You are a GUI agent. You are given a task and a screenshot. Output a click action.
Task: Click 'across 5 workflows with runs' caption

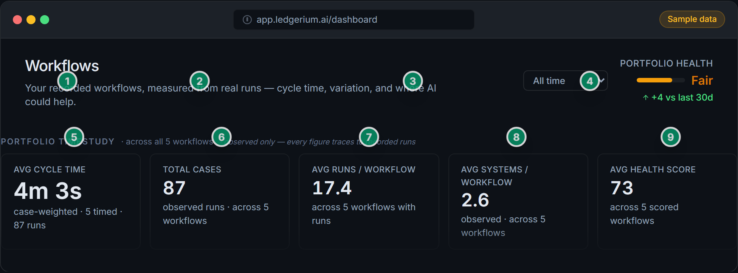pos(364,214)
